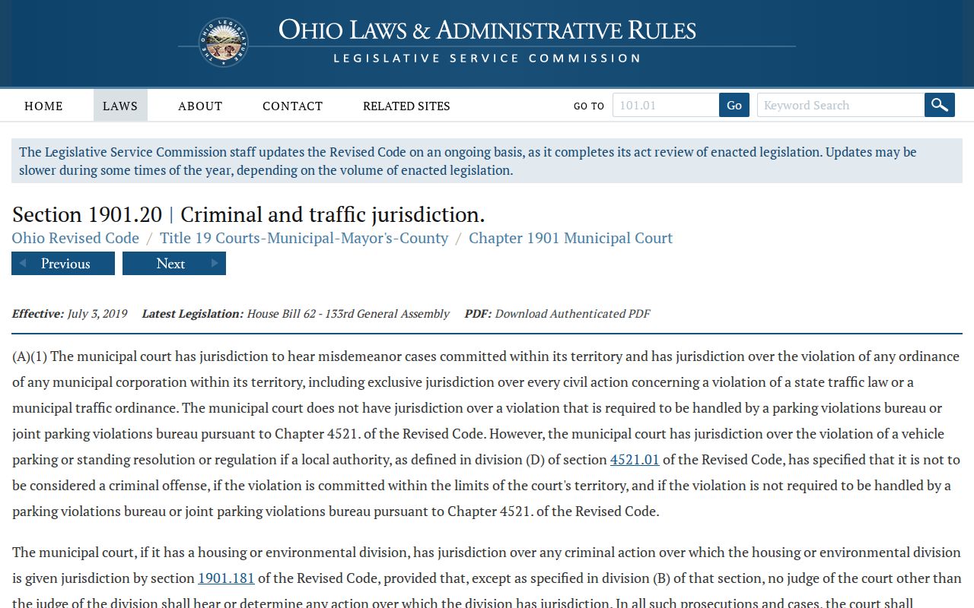Image resolution: width=974 pixels, height=608 pixels.
Task: Click the Effective: July 3, 2019 text
Action: tap(70, 313)
